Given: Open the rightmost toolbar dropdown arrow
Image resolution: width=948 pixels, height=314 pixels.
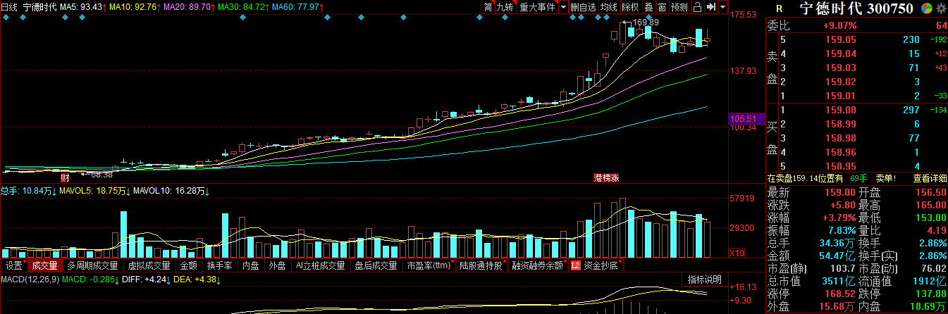Looking at the screenshot, I should click(722, 7).
